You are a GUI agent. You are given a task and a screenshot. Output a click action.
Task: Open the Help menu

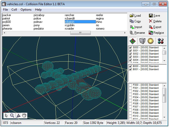coord(38,10)
